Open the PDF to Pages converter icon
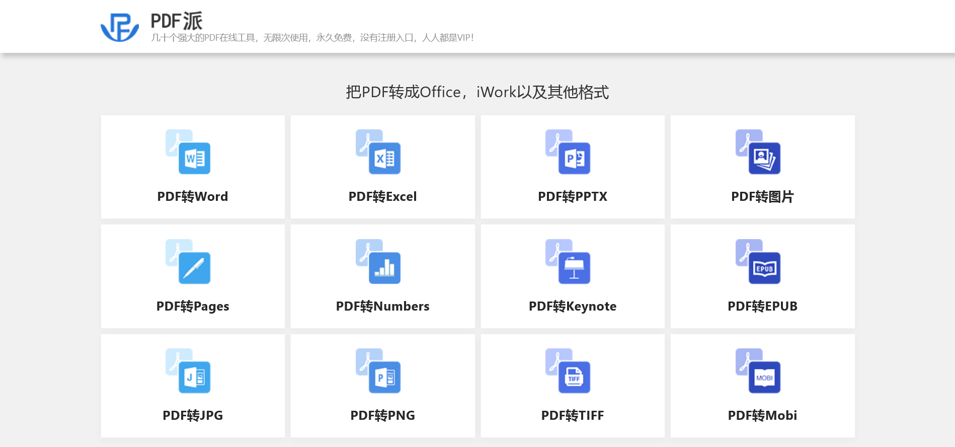Screen dimensions: 955x447 [x=188, y=262]
